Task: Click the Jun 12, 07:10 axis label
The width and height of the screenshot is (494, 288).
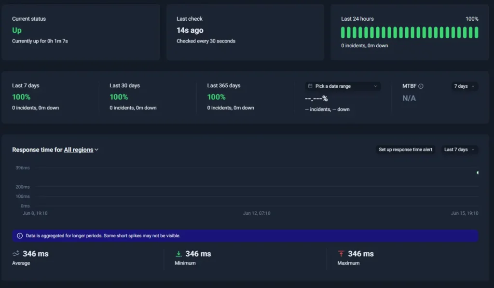Action: pos(257,213)
